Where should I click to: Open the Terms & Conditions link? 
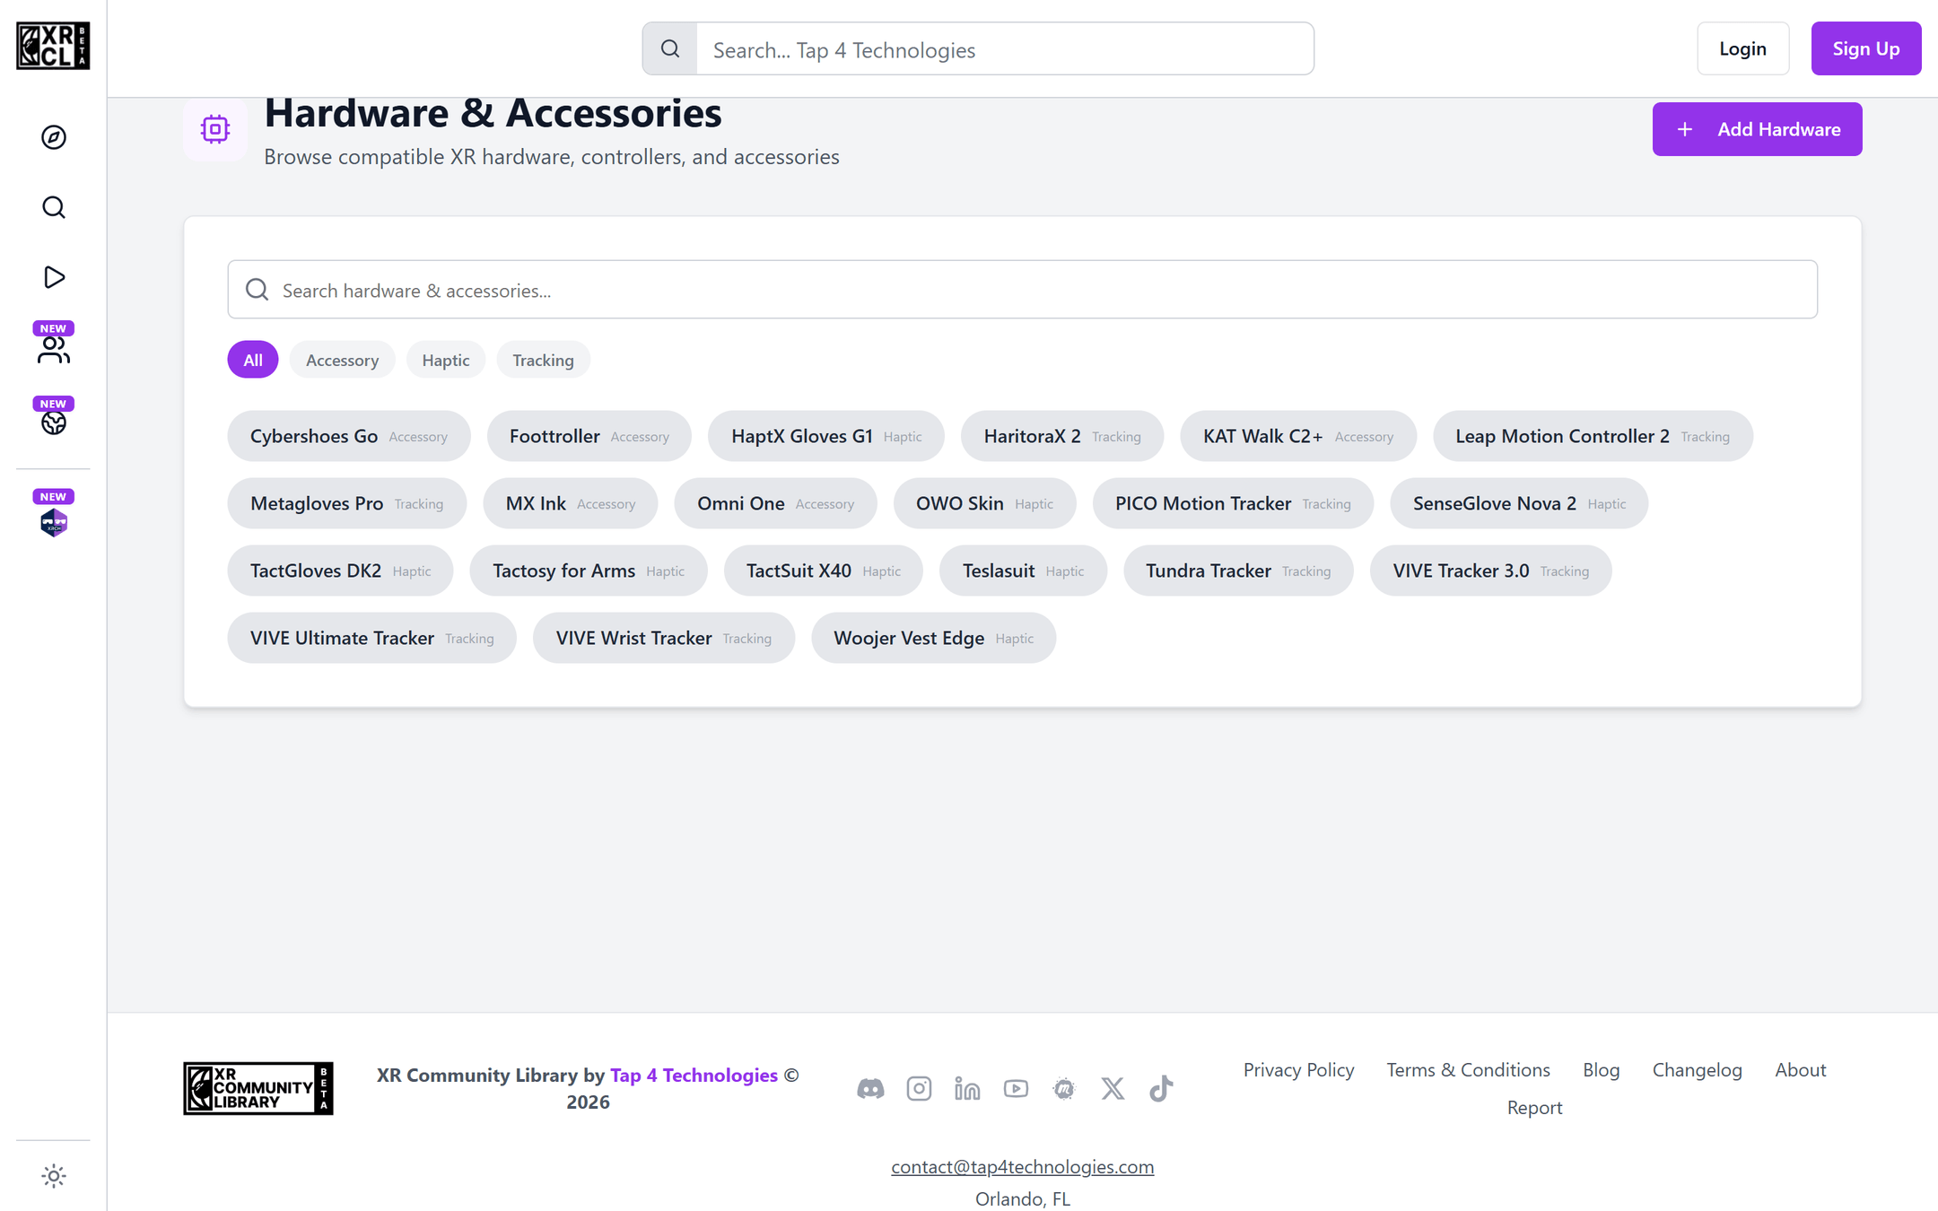click(x=1468, y=1069)
